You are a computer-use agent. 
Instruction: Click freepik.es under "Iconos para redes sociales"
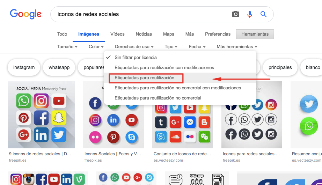(232, 160)
